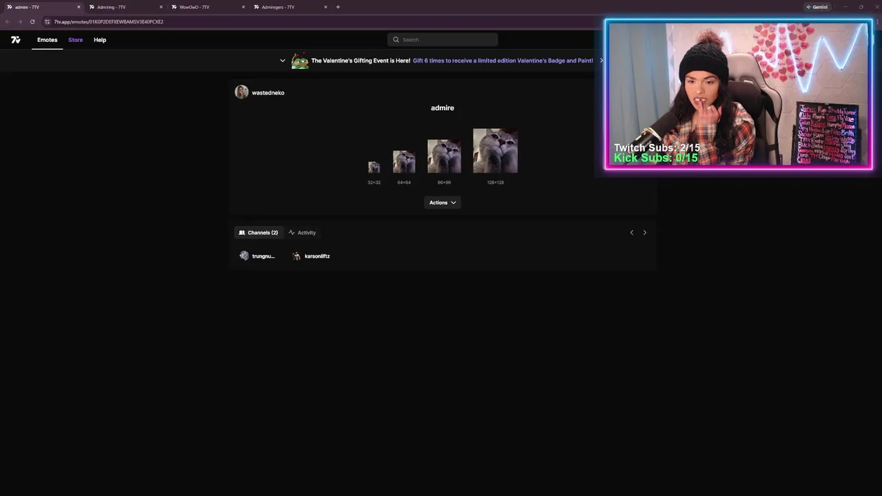Open a new browser tab

pyautogui.click(x=338, y=7)
